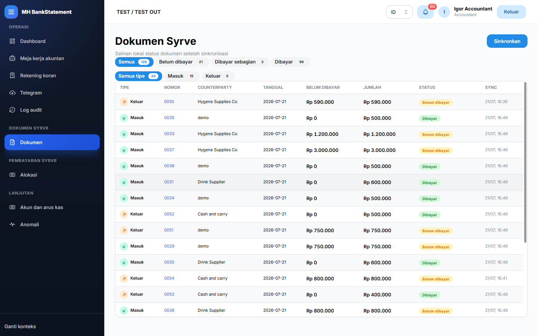Filter documents by Masuk type
Image resolution: width=538 pixels, height=336 pixels.
(x=182, y=76)
